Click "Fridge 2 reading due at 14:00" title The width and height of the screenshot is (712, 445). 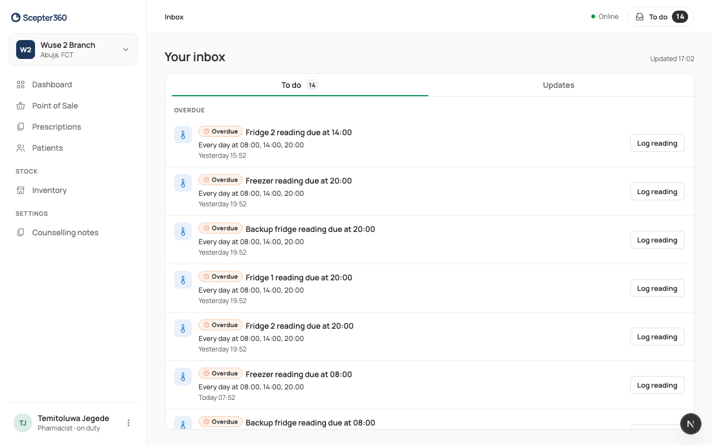tap(299, 132)
